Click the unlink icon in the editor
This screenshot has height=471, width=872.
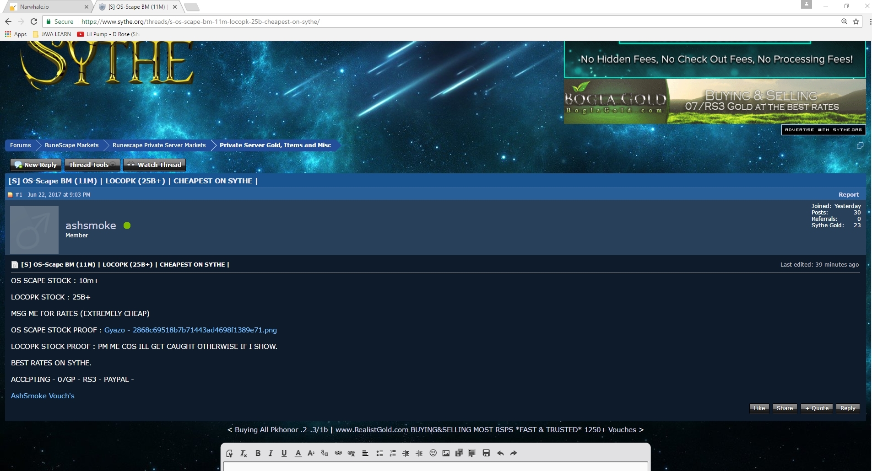(352, 453)
